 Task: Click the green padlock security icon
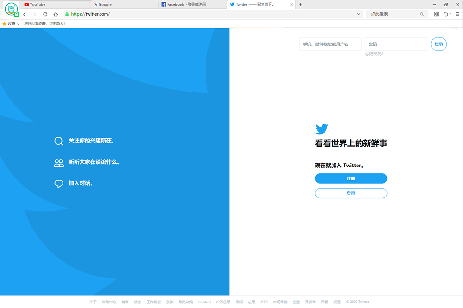(67, 14)
